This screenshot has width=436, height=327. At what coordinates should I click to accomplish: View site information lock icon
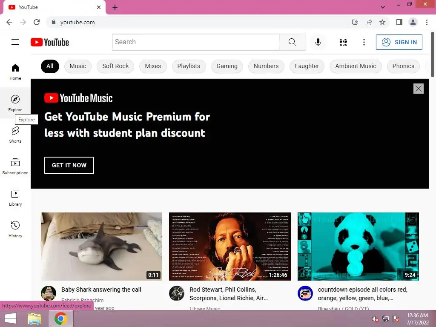(x=54, y=22)
